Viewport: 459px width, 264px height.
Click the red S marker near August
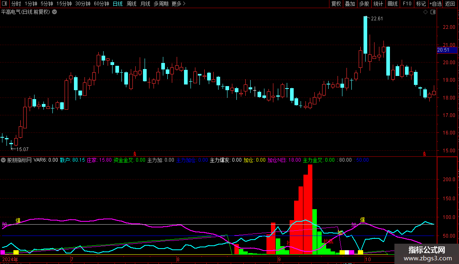pos(135,154)
